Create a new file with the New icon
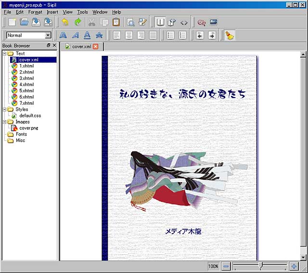The height and width of the screenshot is (273, 308). click(x=12, y=22)
